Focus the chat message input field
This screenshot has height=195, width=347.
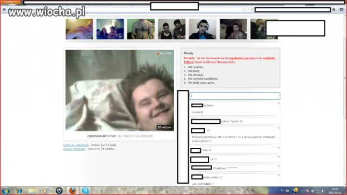[x=235, y=96]
